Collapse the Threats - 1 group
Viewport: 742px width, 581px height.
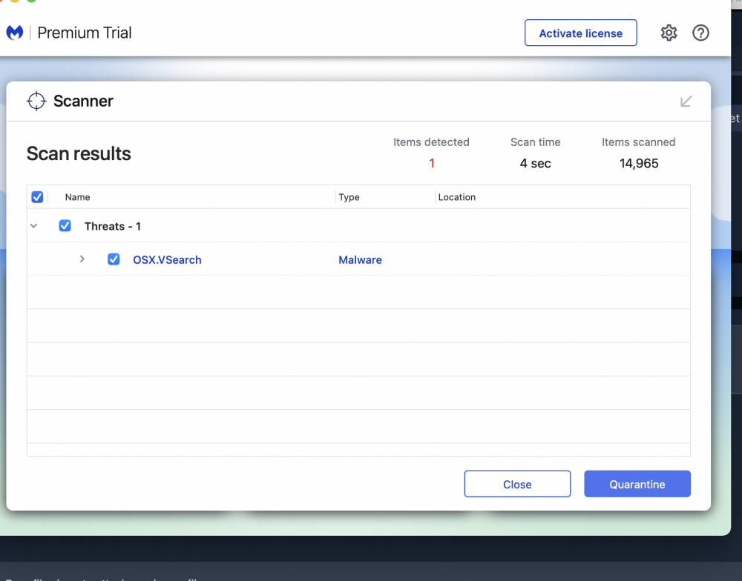coord(33,226)
